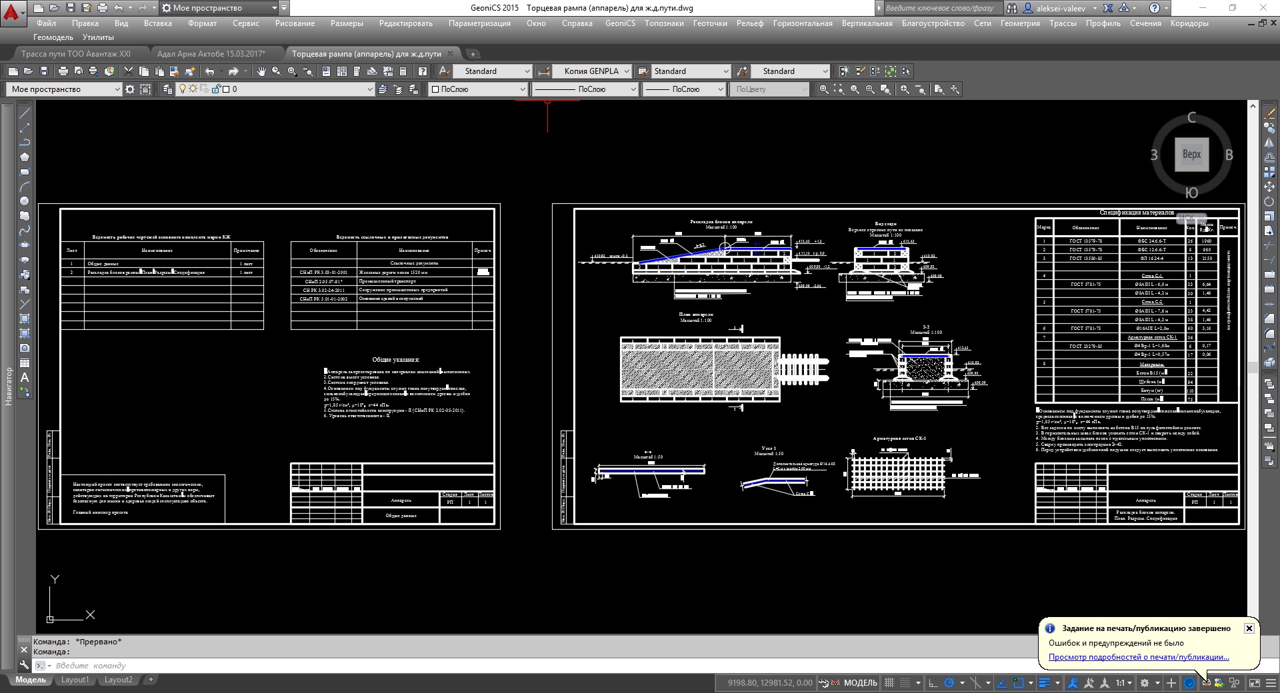This screenshot has height=693, width=1280.
Task: Click the Workspace settings gear icon
Action: (130, 89)
